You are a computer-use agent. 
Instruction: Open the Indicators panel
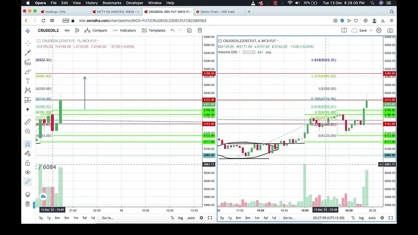coord(124,30)
